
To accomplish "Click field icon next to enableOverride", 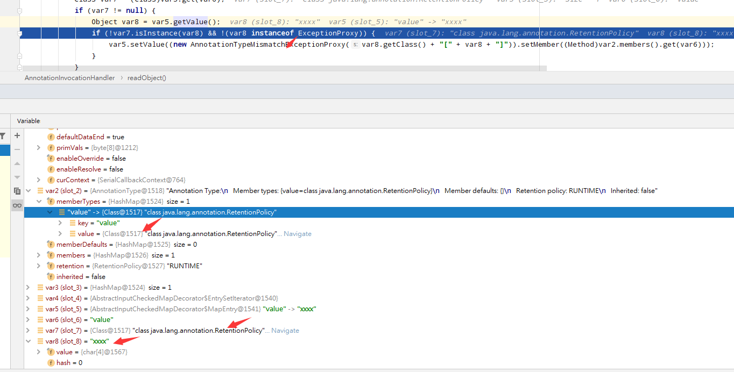I will [x=51, y=159].
